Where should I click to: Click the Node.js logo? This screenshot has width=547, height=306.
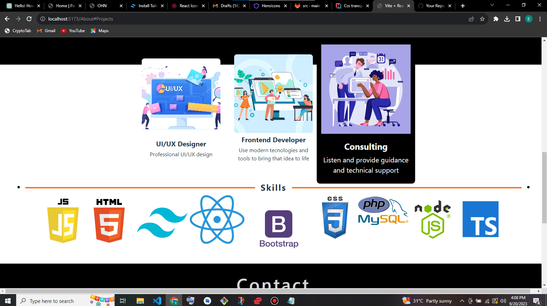click(x=433, y=219)
